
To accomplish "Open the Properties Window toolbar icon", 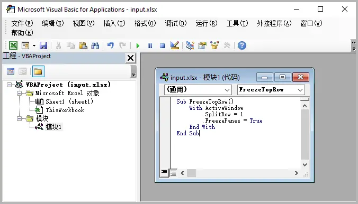I will 202,45.
